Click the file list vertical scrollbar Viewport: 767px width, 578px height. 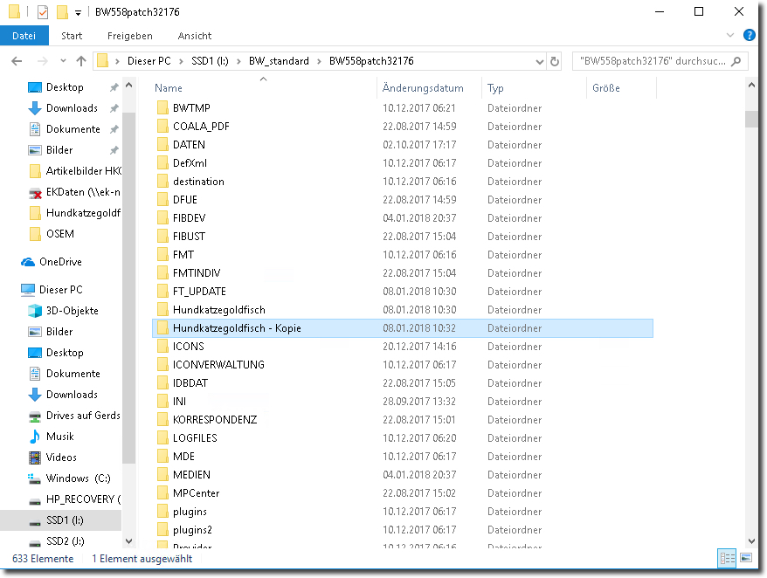point(751,306)
